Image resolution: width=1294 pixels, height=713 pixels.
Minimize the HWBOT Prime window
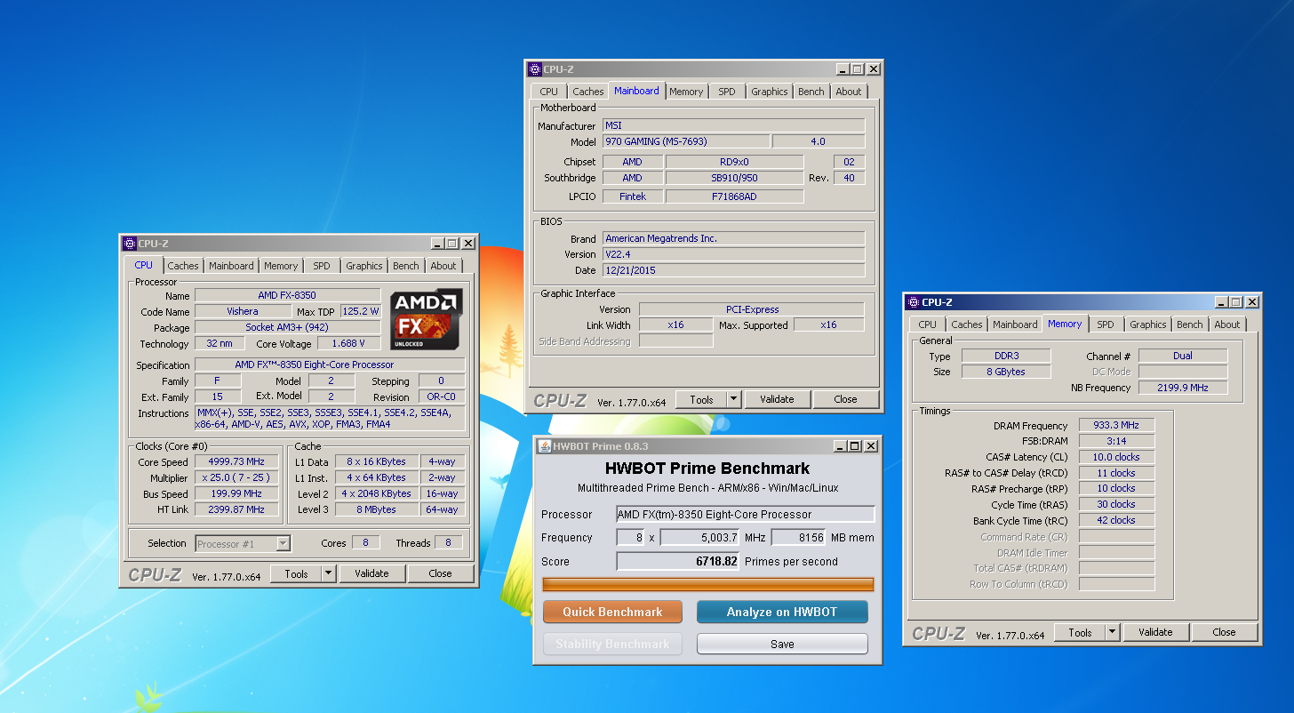pyautogui.click(x=839, y=446)
